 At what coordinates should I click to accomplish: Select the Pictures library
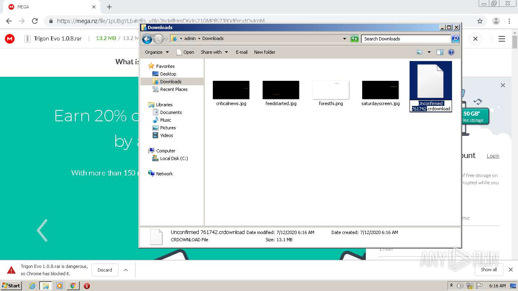coord(168,128)
